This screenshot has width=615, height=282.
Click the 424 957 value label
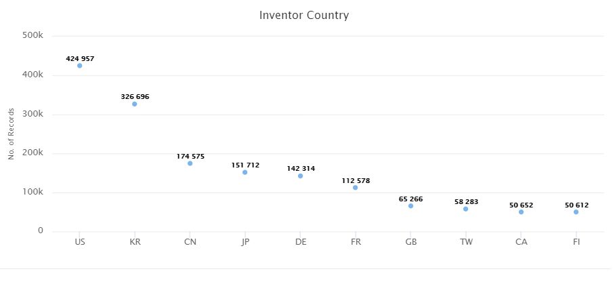(80, 58)
